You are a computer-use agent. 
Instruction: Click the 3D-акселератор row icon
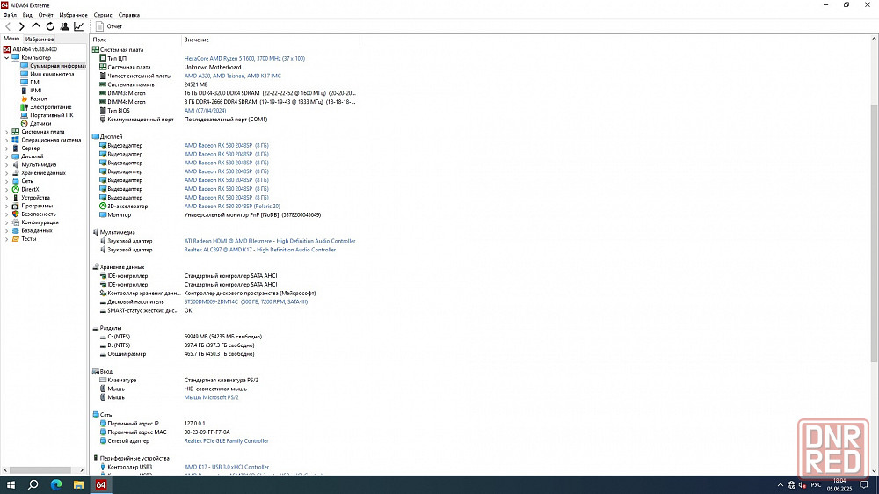pyautogui.click(x=103, y=207)
